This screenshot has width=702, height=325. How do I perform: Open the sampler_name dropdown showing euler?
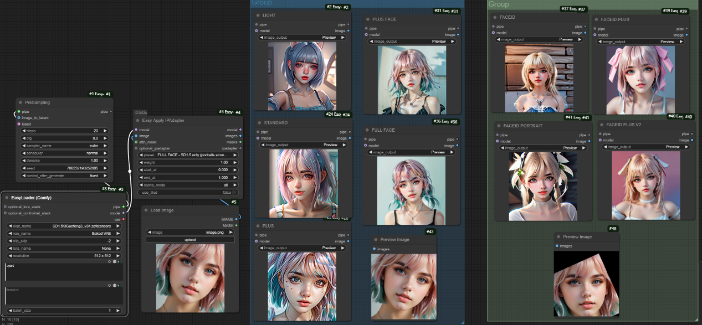click(x=65, y=146)
